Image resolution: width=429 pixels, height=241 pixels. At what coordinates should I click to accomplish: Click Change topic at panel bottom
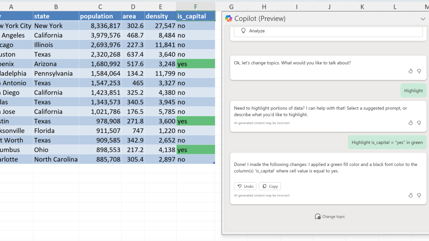pyautogui.click(x=330, y=217)
